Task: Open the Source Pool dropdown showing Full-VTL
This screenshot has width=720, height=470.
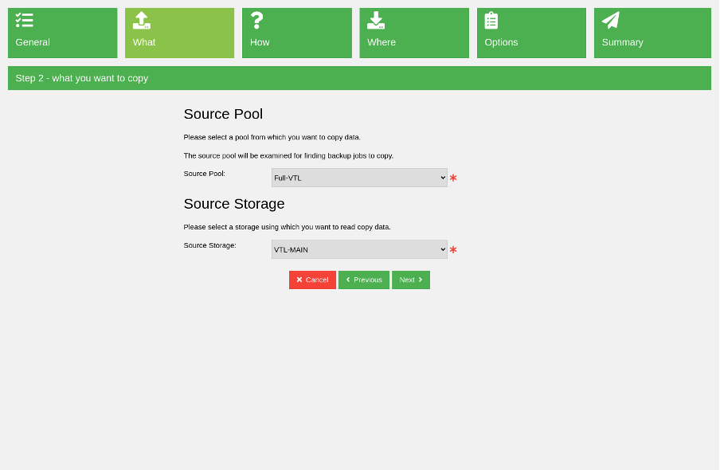Action: (x=359, y=178)
